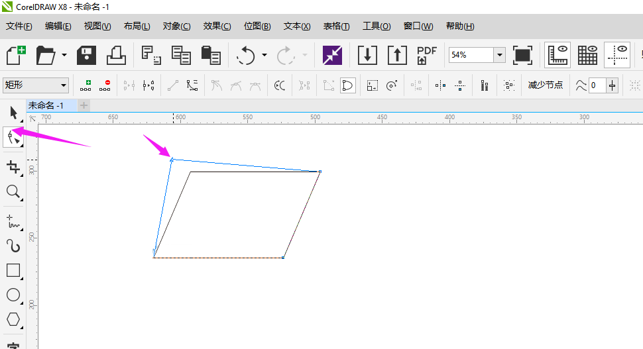This screenshot has height=349, width=643.
Task: Open the 工具(O) menu
Action: [x=377, y=26]
